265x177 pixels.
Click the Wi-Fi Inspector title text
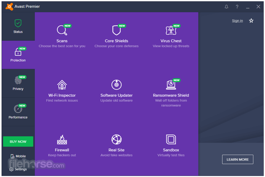tap(62, 95)
